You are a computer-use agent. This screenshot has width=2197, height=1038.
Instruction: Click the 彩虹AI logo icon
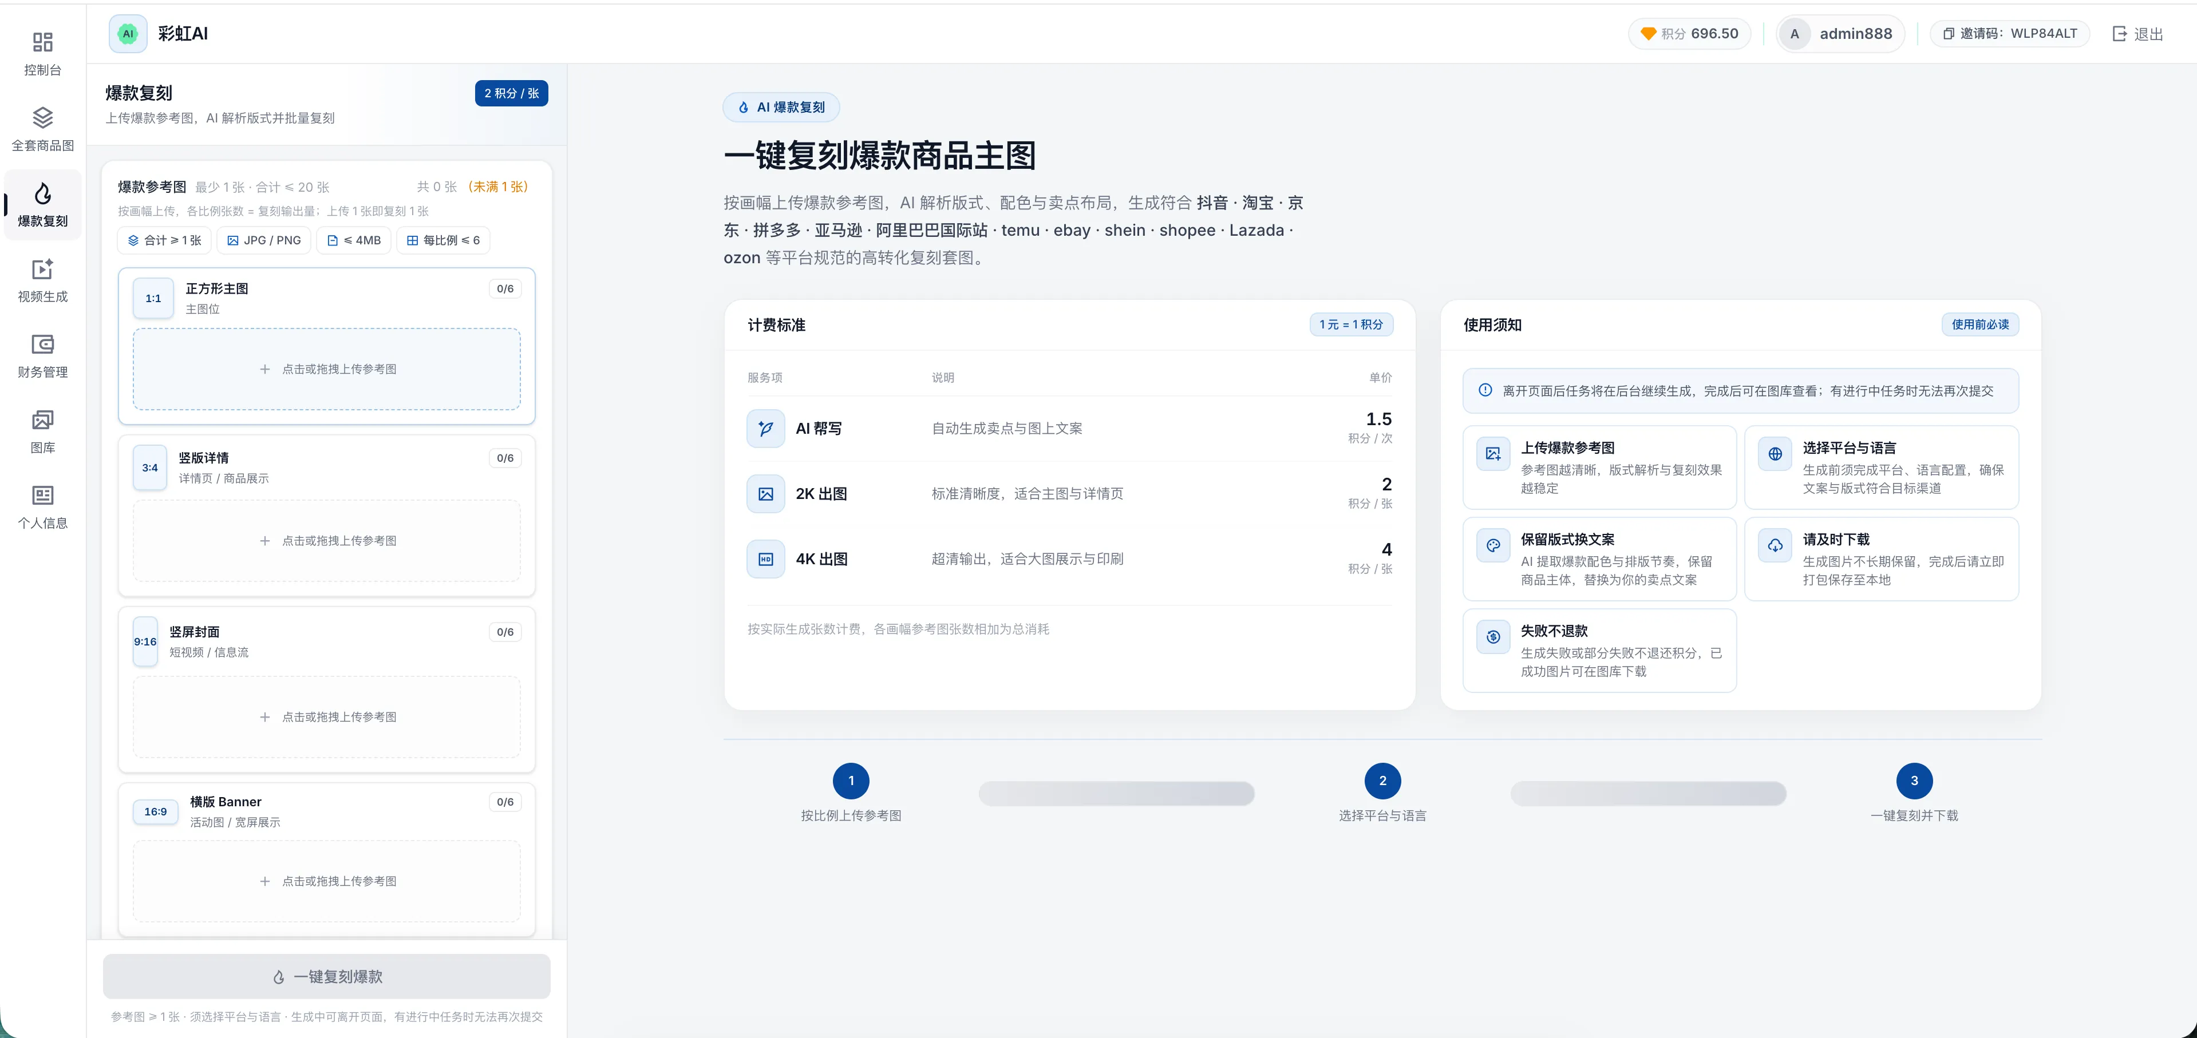[x=128, y=34]
